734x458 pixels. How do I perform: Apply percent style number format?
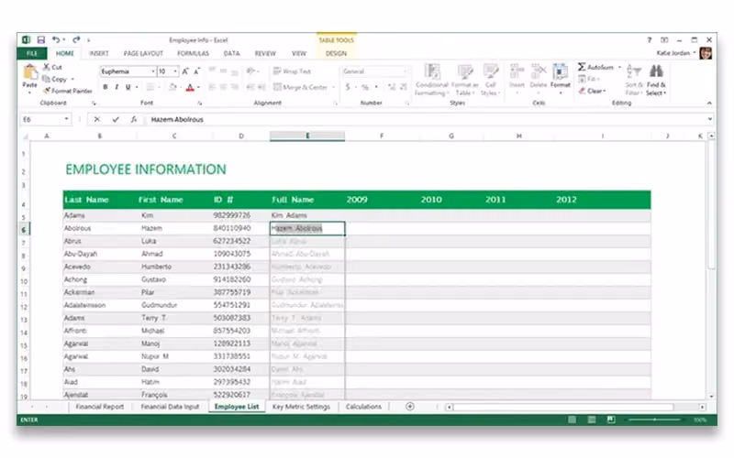365,87
